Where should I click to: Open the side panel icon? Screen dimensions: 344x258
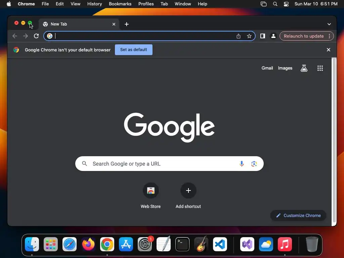263,36
